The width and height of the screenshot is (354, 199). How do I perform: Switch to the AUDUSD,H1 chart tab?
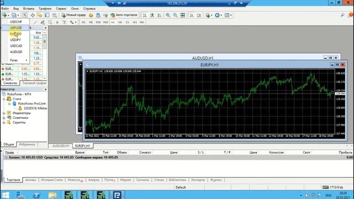click(61, 146)
